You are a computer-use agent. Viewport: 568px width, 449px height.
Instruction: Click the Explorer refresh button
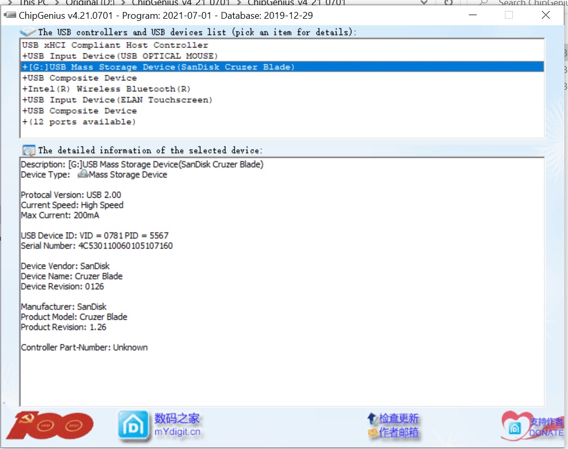(x=449, y=2)
